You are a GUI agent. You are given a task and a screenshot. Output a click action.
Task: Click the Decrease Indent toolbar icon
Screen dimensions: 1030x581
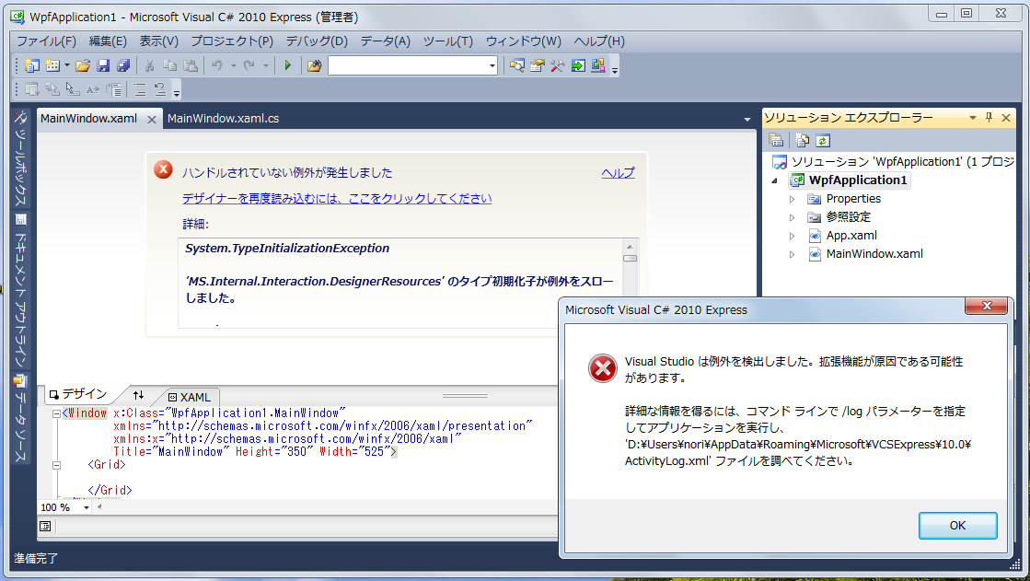(140, 89)
